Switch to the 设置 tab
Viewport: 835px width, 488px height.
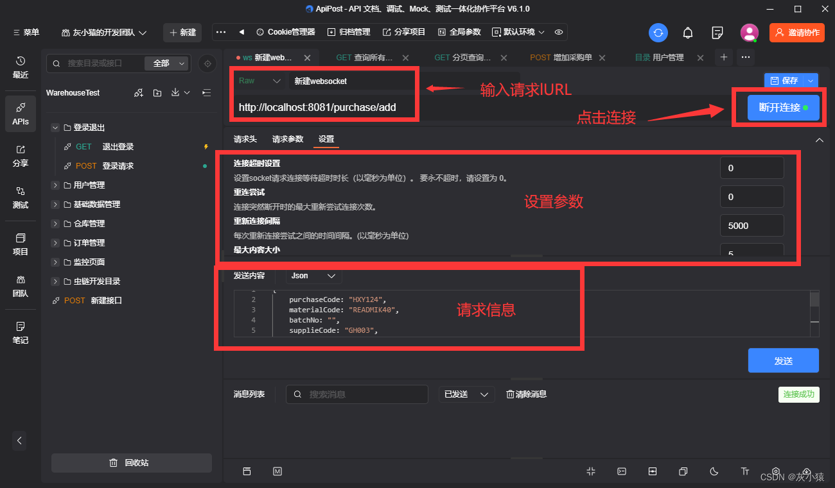coord(326,139)
